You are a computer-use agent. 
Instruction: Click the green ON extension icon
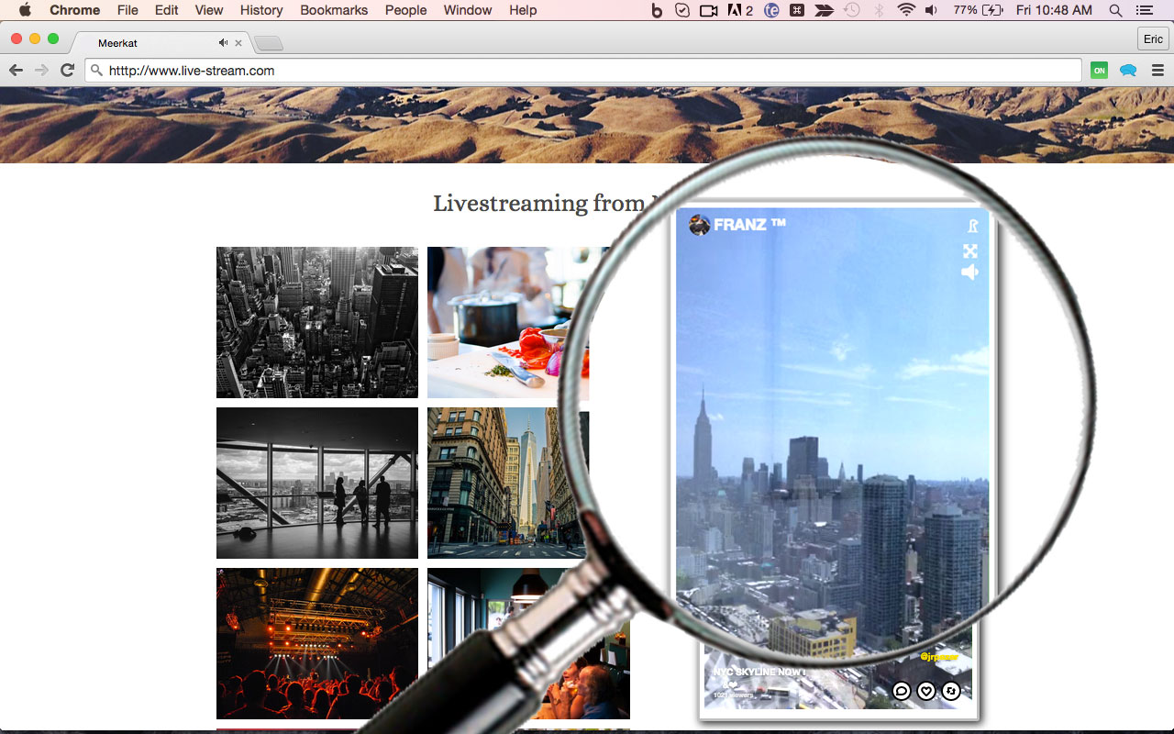click(1099, 71)
